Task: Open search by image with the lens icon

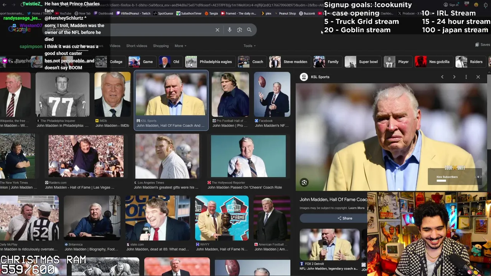Action: (239, 30)
